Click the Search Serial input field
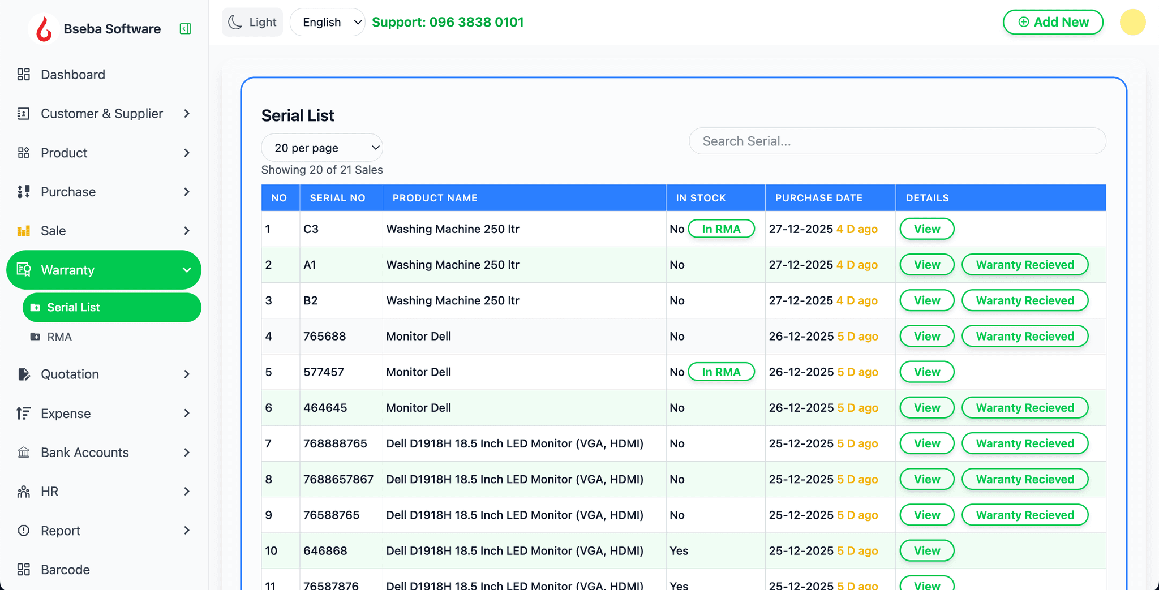Viewport: 1159px width, 590px height. [x=897, y=141]
